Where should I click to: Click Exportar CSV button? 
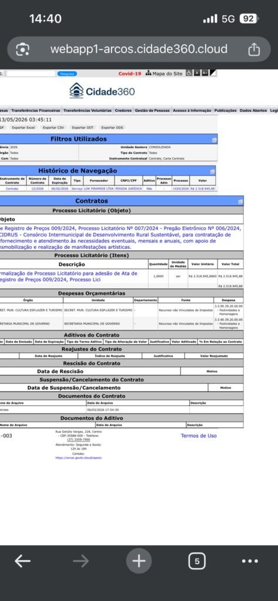pyautogui.click(x=53, y=127)
